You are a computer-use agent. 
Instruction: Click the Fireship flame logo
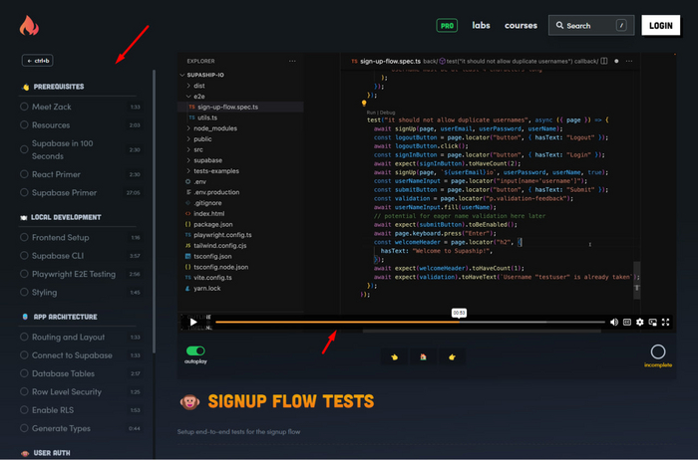(29, 25)
